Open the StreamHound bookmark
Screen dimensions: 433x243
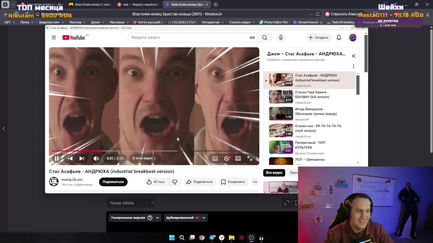point(308,22)
